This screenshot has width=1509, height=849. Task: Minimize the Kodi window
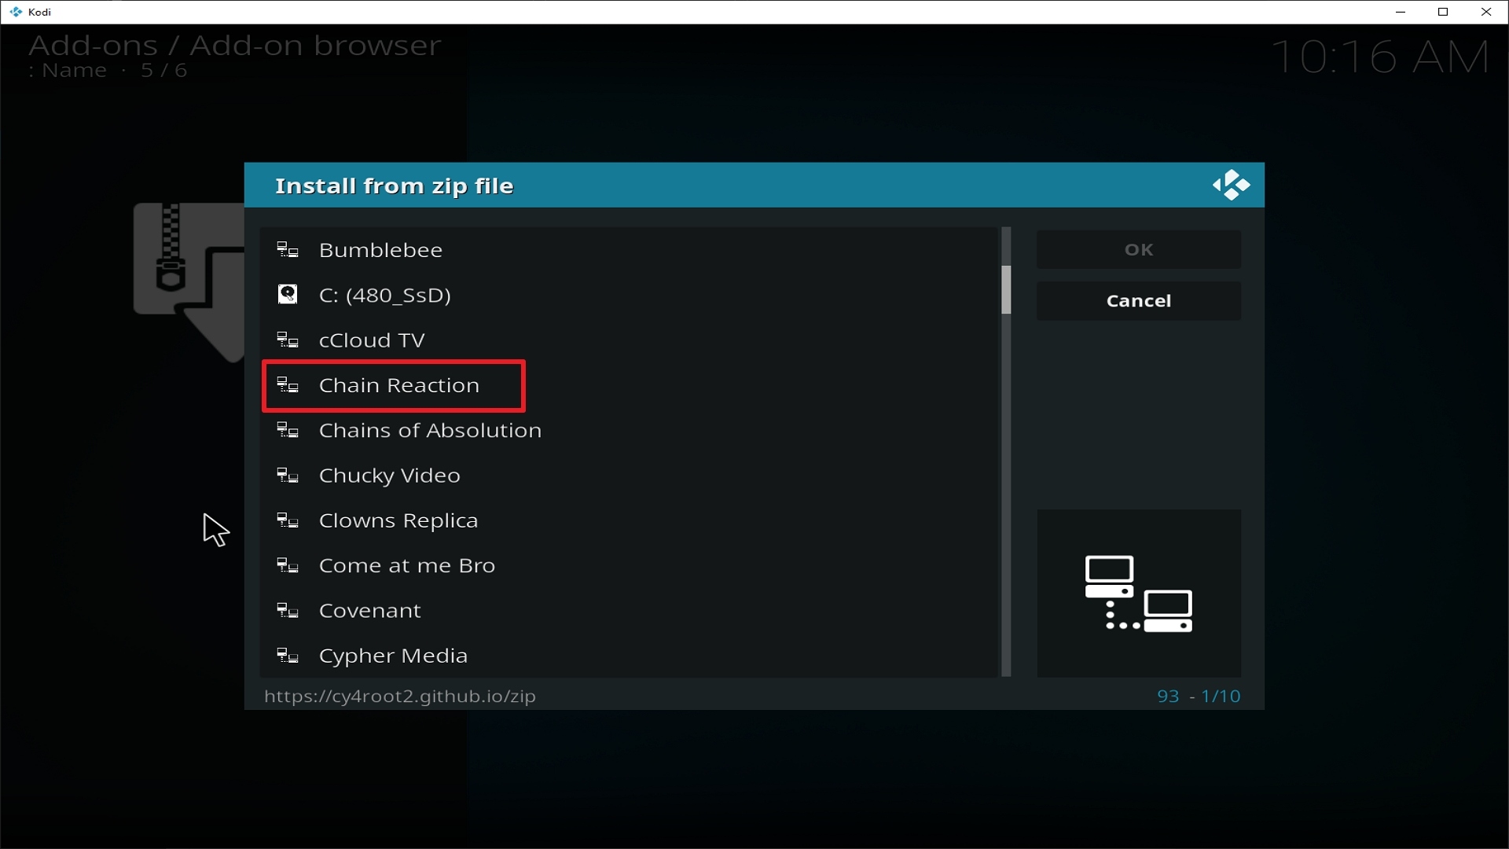(x=1401, y=12)
